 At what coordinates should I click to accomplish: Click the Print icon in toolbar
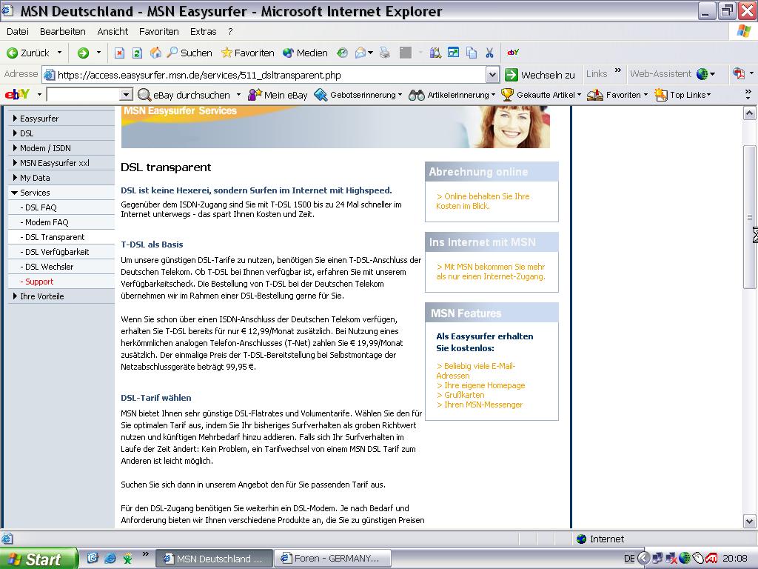385,53
